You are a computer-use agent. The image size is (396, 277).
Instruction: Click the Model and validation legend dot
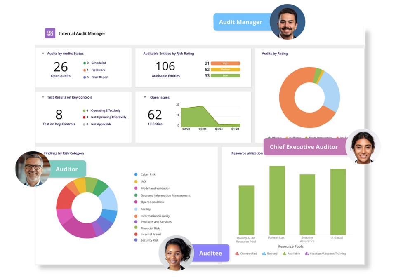click(136, 188)
